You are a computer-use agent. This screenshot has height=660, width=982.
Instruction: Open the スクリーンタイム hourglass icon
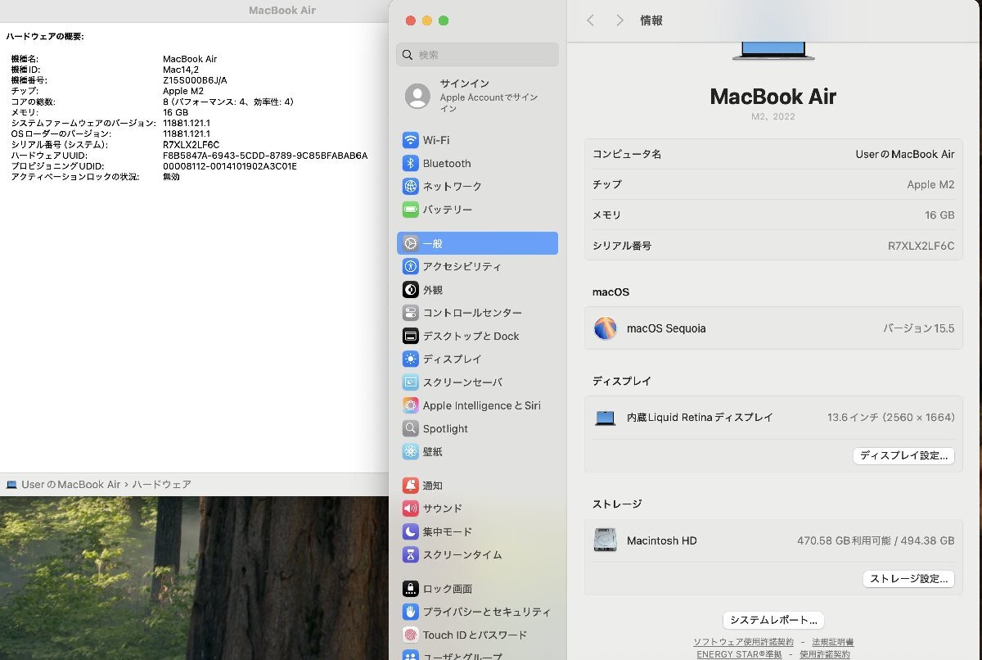click(411, 554)
